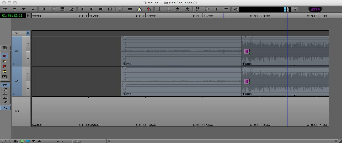Click the Add Edit icon in toolbar
The width and height of the screenshot is (342, 143).
[130, 9]
